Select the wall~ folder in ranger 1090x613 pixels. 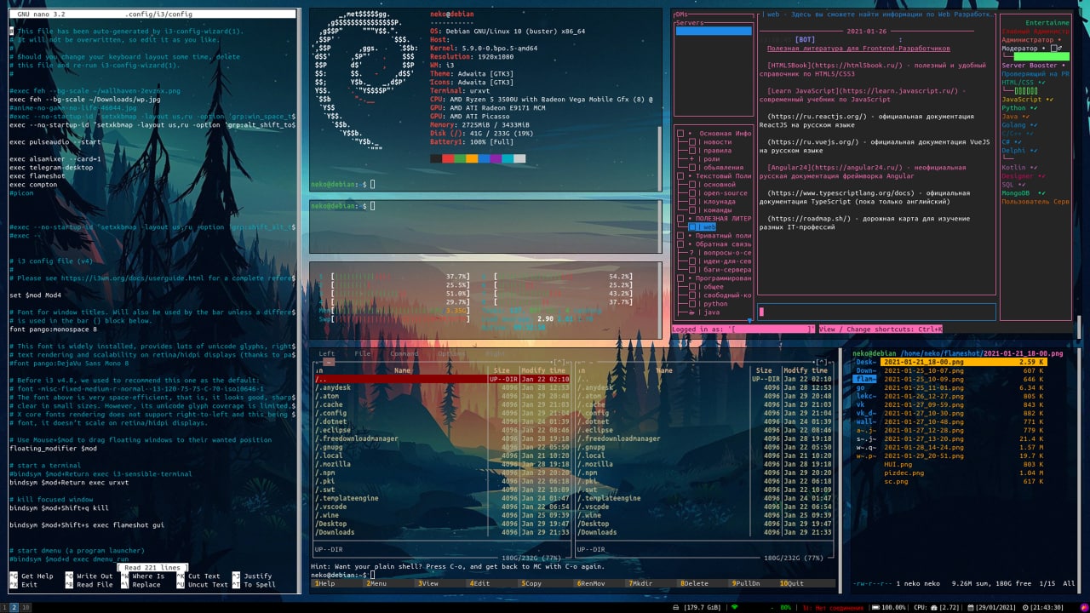pyautogui.click(x=866, y=421)
